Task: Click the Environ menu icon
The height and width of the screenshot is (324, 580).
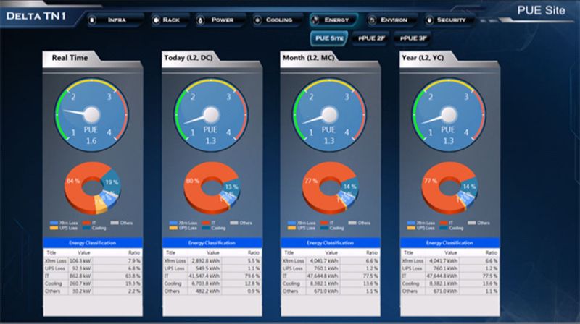Action: (x=372, y=20)
